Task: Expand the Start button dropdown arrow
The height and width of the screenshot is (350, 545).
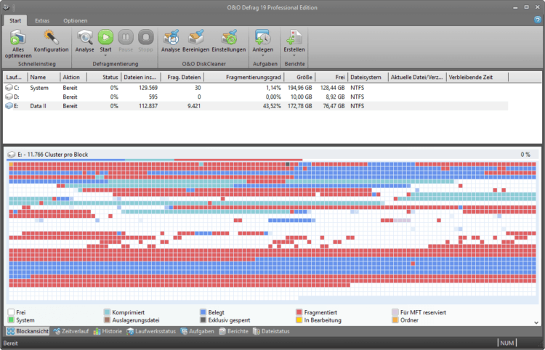Action: (105, 56)
